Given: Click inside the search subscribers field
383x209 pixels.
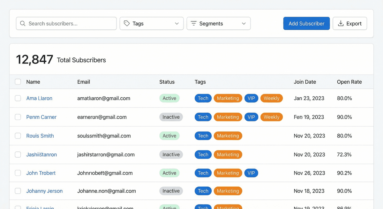Looking at the screenshot, I should pyautogui.click(x=66, y=23).
